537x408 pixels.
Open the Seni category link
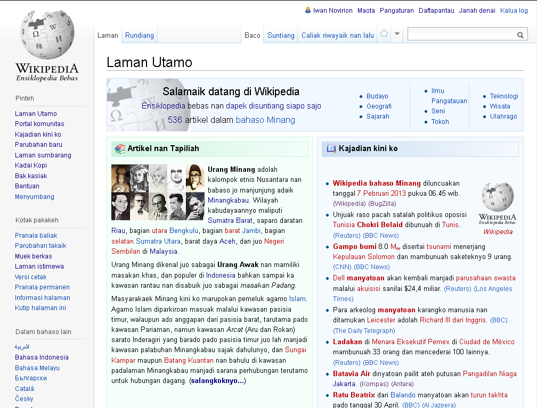[438, 111]
